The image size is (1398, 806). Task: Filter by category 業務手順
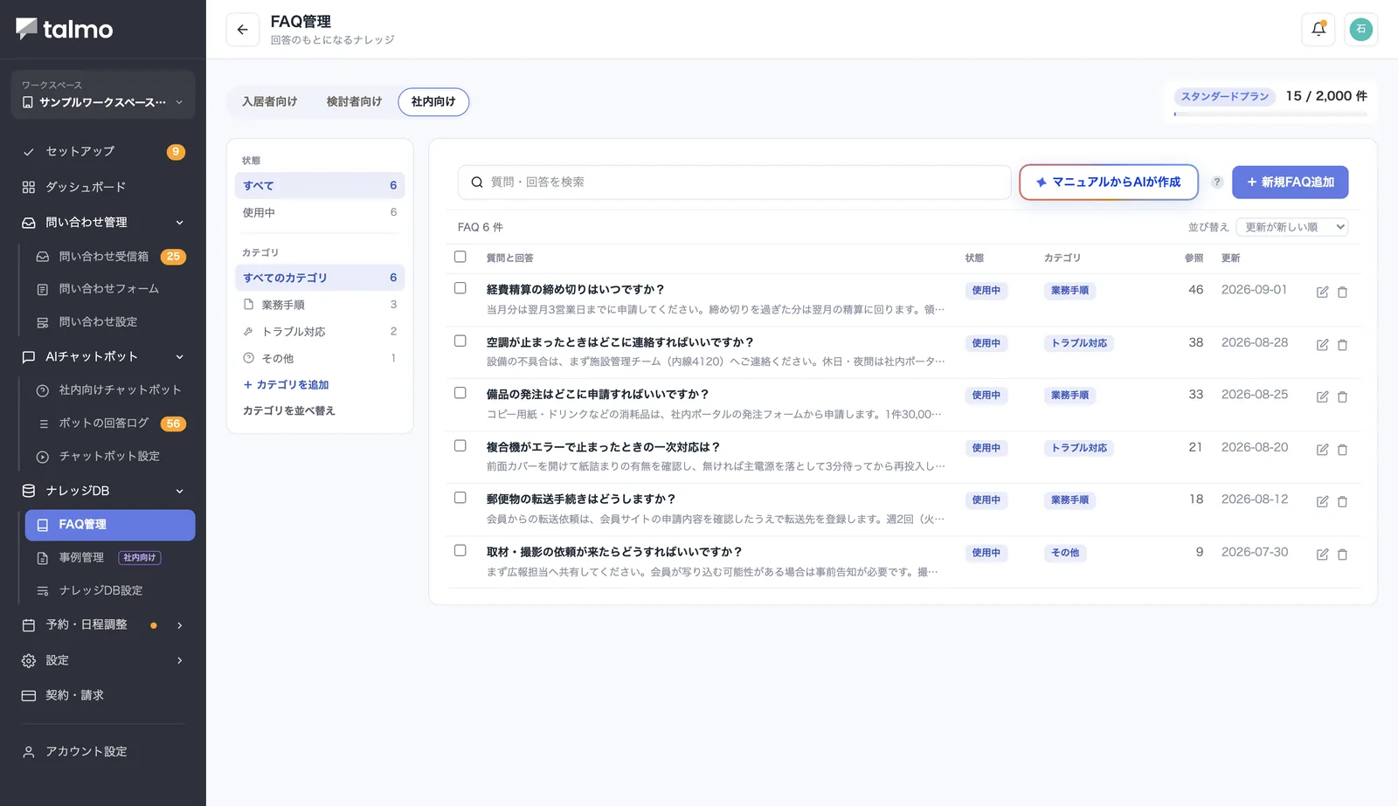coord(320,305)
